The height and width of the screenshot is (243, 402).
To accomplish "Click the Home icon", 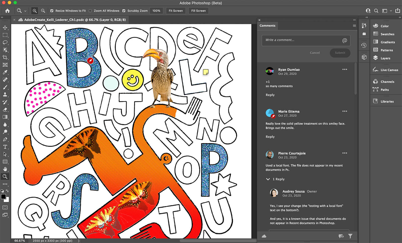I will [8, 11].
